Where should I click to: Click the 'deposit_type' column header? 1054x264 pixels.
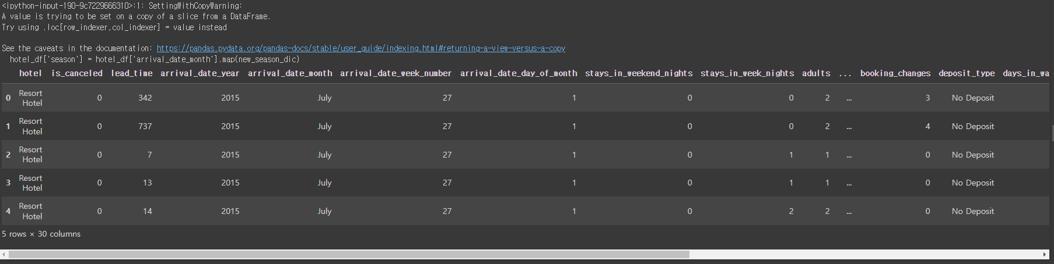[x=967, y=73]
